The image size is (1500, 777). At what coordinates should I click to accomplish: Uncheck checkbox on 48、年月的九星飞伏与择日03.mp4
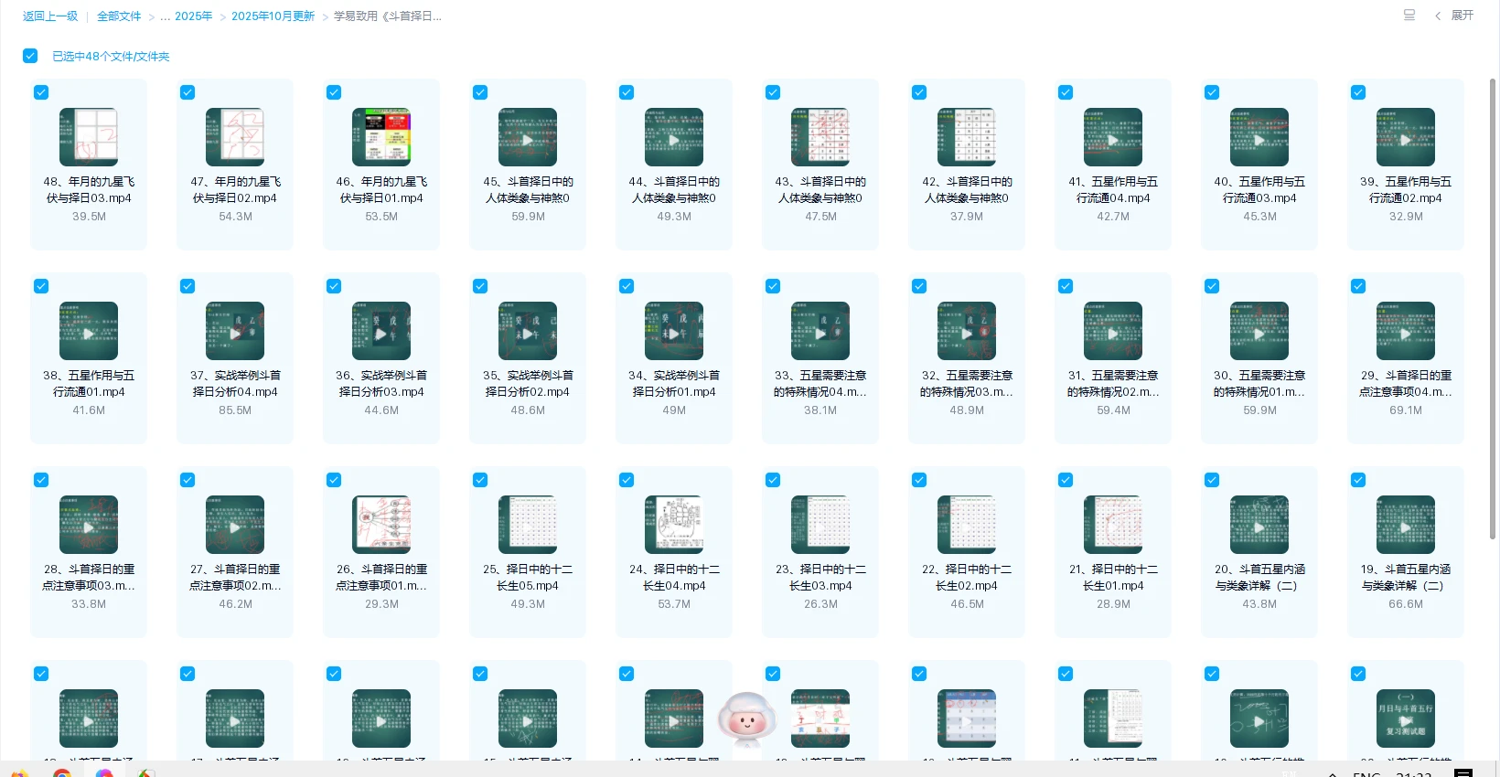click(41, 92)
